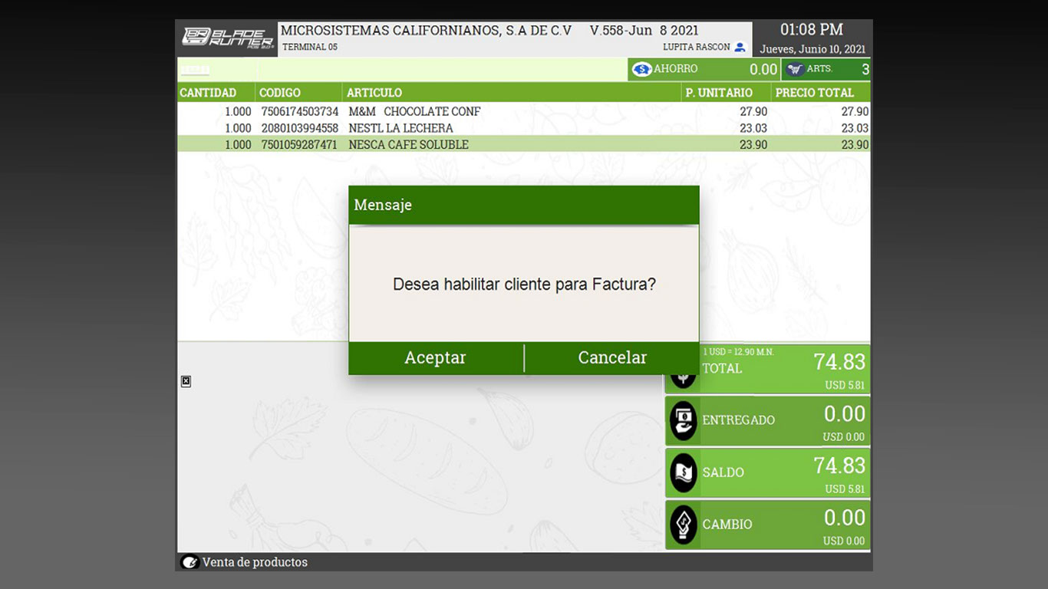Click the Ahorro savings icon

[641, 70]
